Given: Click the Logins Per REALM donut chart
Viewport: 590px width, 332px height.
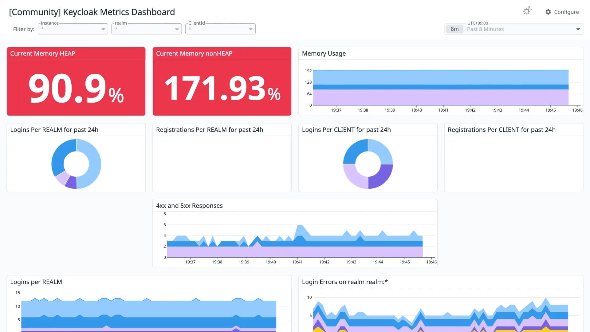Looking at the screenshot, I should 76,164.
